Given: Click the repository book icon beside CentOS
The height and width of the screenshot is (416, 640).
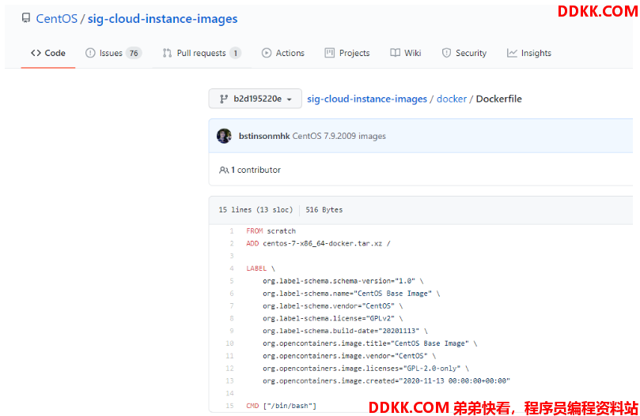Looking at the screenshot, I should (26, 18).
